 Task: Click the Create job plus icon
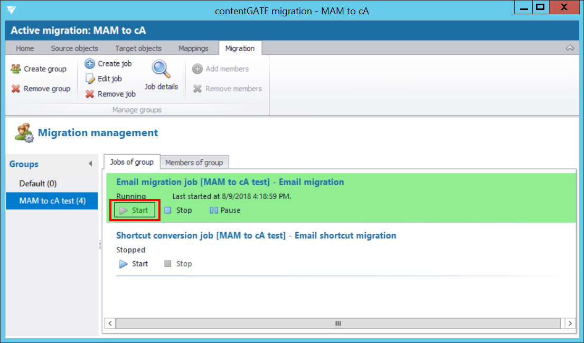coord(90,64)
